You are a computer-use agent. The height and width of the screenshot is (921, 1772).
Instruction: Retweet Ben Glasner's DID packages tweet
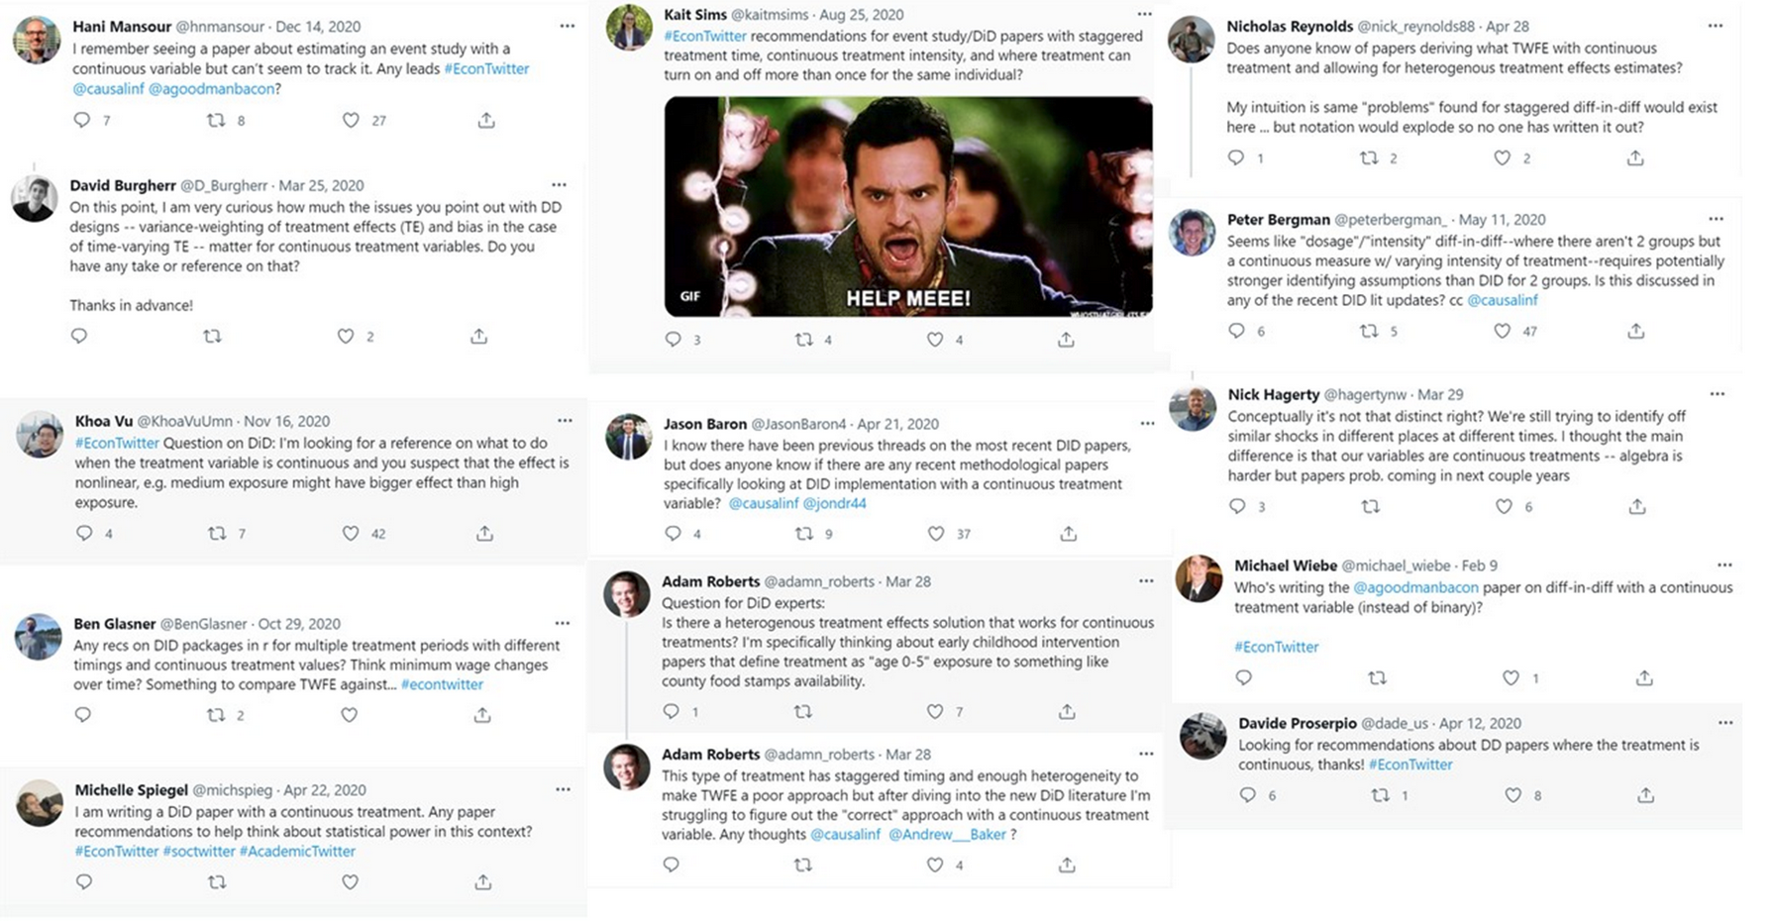point(216,714)
